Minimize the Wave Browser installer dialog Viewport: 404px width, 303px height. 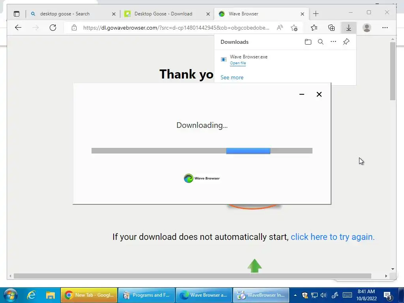pyautogui.click(x=302, y=94)
